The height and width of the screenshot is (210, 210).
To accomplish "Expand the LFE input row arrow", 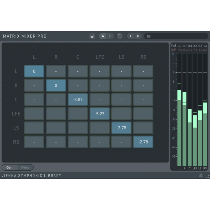I will [x=5, y=114].
